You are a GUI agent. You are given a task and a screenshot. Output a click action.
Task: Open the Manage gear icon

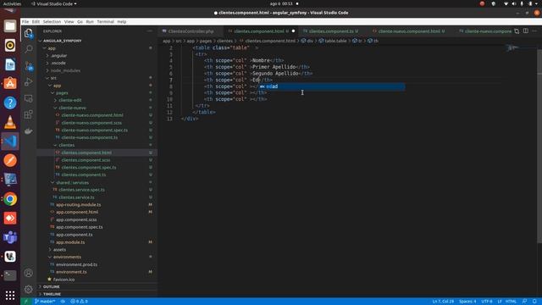28,289
